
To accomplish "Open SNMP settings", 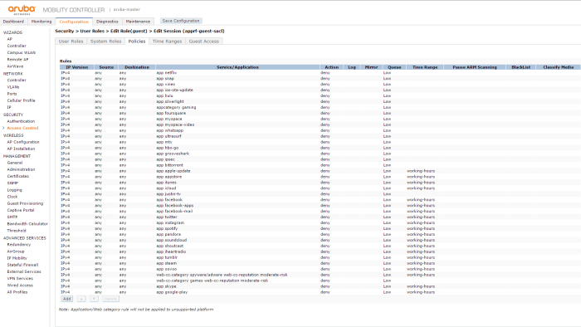I will point(12,183).
